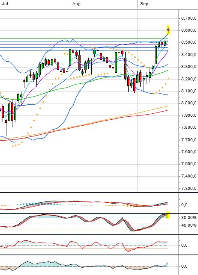Click the 7.400,0 price axis label
The height and width of the screenshot is (275, 198).
[189, 176]
